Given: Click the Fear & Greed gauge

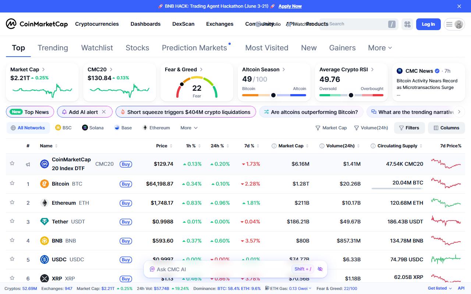Looking at the screenshot, I should (x=197, y=87).
